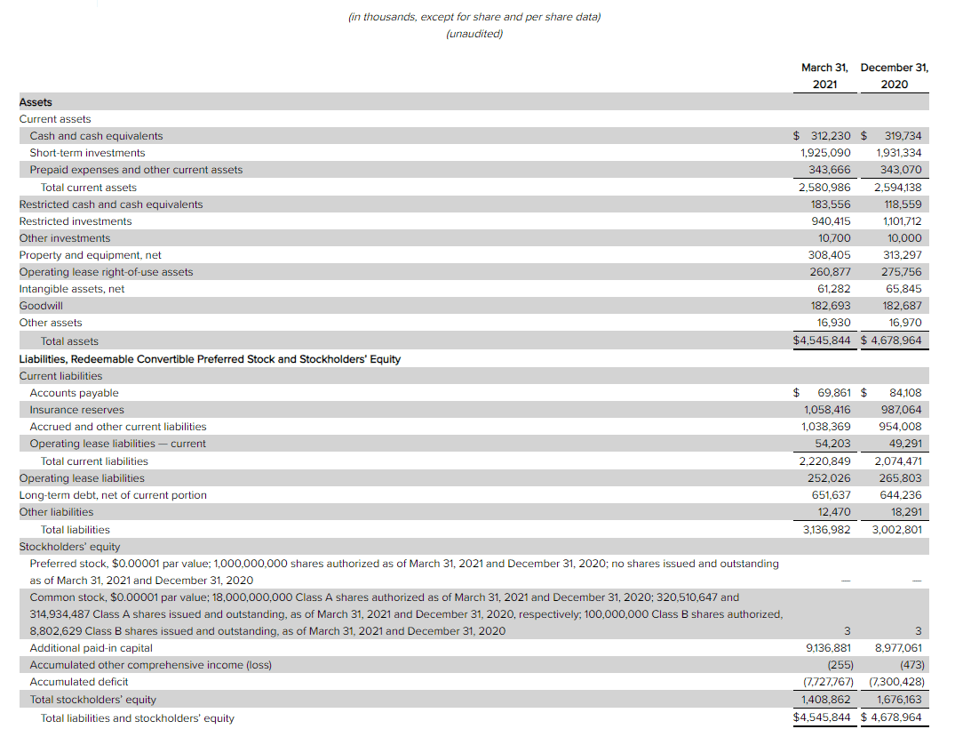Screen dimensions: 971x737
Task: Select the Assets section heading
Action: click(36, 102)
